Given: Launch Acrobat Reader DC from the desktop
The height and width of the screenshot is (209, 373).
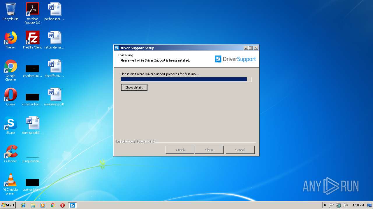Looking at the screenshot, I should pos(32,13).
